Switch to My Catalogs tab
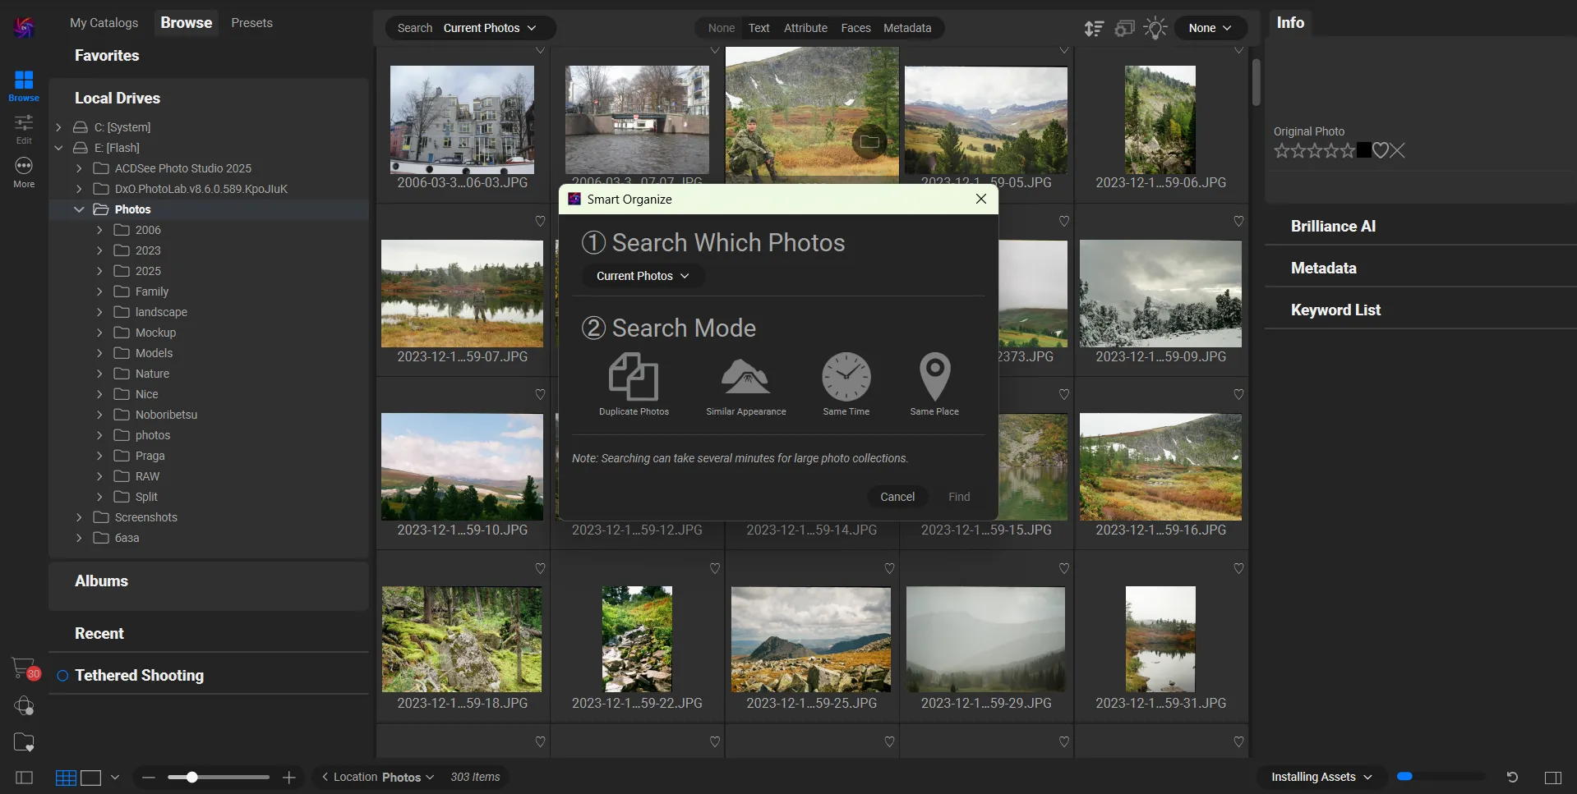 (104, 23)
